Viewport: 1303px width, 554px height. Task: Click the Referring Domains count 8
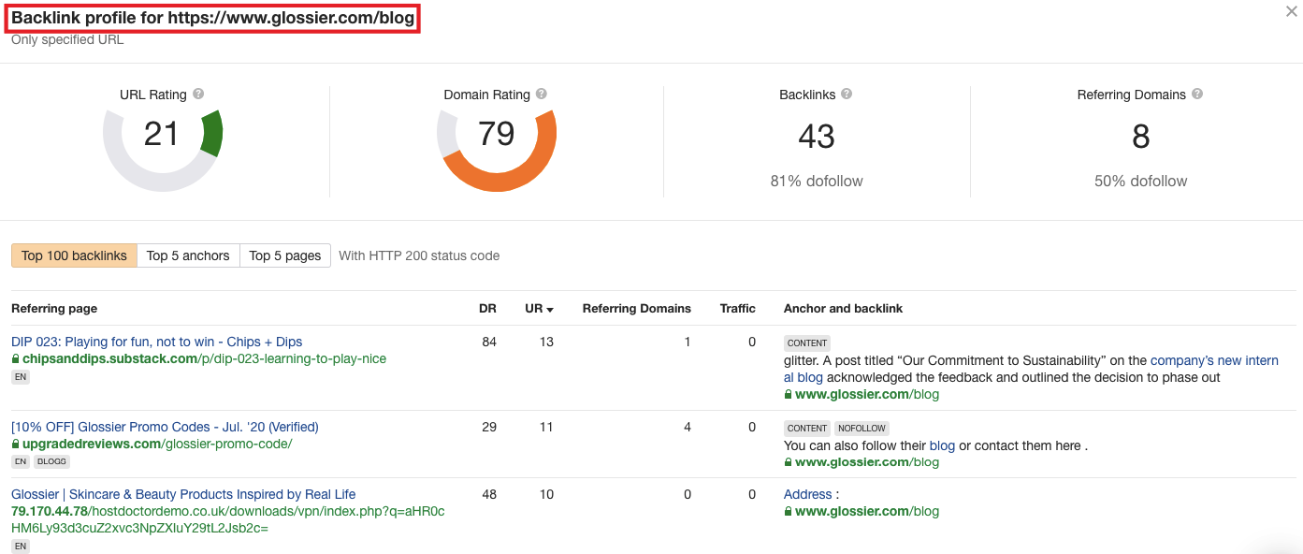click(1140, 137)
